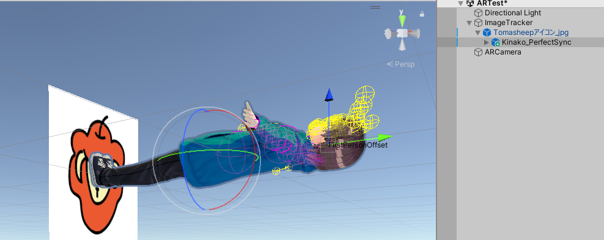Click the Kinako_PerfectSync prefab icon
604x240 pixels.
(x=495, y=42)
